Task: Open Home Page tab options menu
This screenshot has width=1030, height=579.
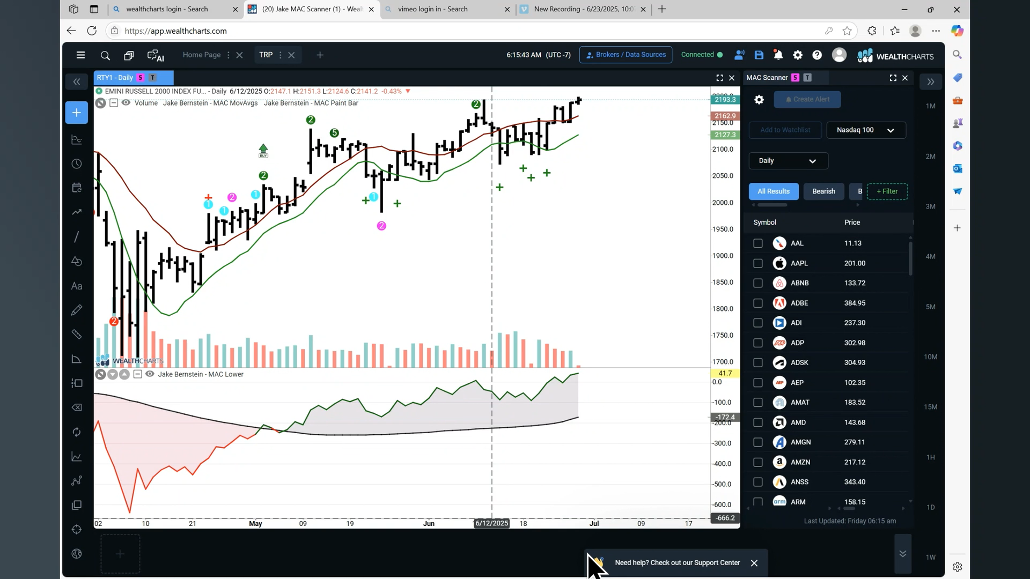Action: (x=229, y=55)
